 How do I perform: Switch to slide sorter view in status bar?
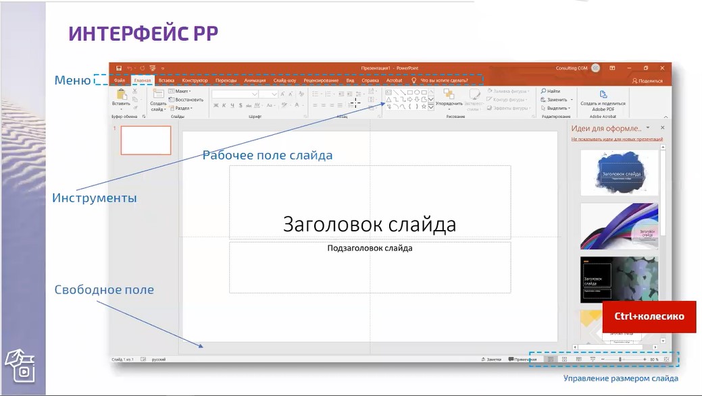(564, 360)
